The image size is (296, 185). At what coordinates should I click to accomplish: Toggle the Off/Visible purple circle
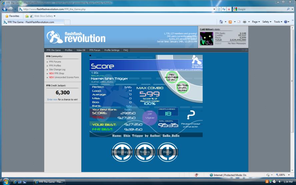point(150,118)
